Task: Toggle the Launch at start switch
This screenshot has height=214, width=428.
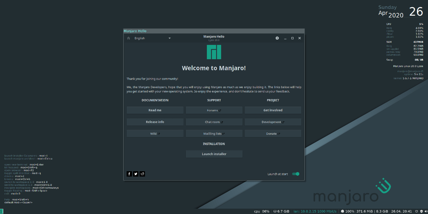Action: tap(296, 174)
